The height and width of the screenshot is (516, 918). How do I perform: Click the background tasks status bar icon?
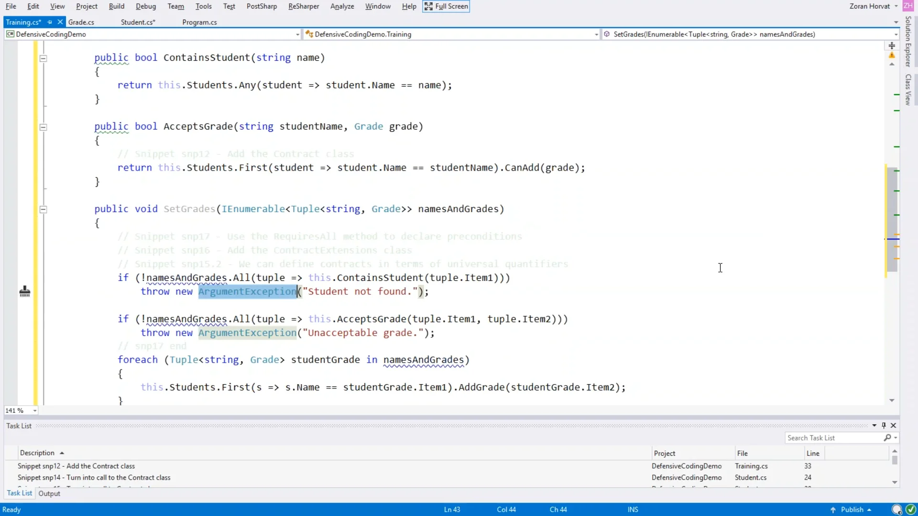coord(897,509)
